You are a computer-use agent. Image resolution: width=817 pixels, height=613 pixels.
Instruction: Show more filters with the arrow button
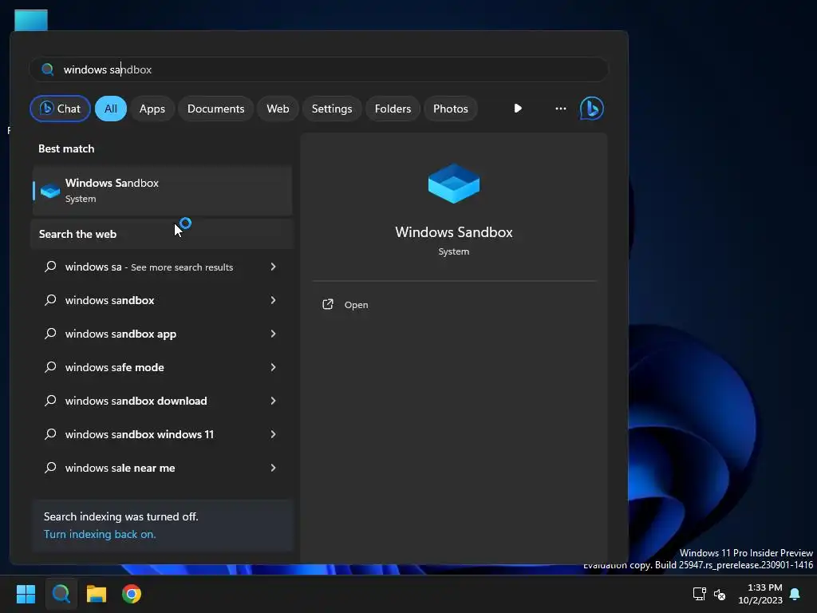[518, 109]
